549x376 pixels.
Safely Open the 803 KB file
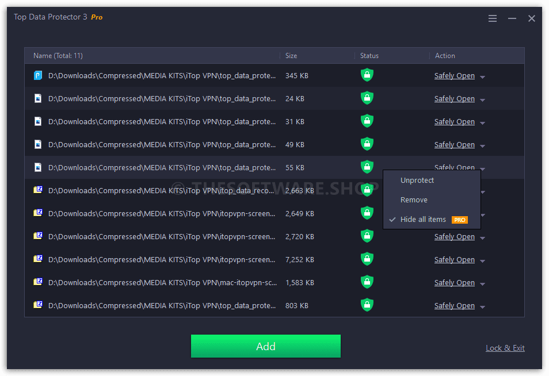[x=455, y=306]
